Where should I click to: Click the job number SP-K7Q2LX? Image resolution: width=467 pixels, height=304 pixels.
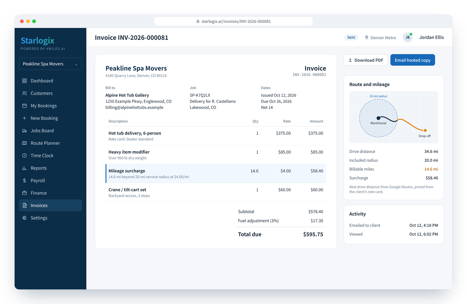point(200,95)
